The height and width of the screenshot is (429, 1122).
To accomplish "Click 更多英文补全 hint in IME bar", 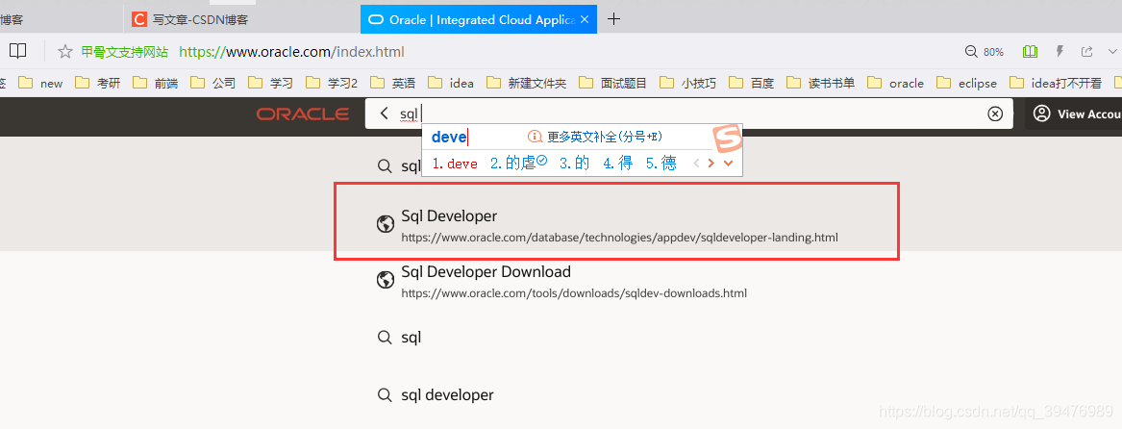I will tap(594, 137).
